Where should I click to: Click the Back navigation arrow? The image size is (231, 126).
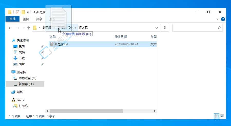click(x=10, y=28)
